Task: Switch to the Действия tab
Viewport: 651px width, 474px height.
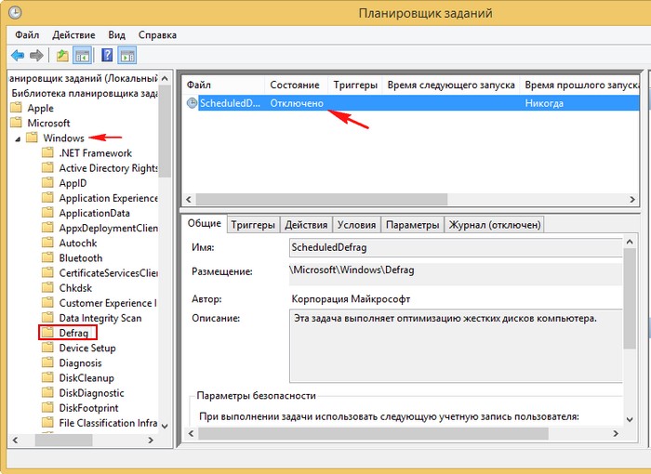Action: pos(306,225)
